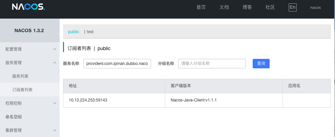Click the 分组名称 input field
This screenshot has width=335, height=137.
coord(212,64)
